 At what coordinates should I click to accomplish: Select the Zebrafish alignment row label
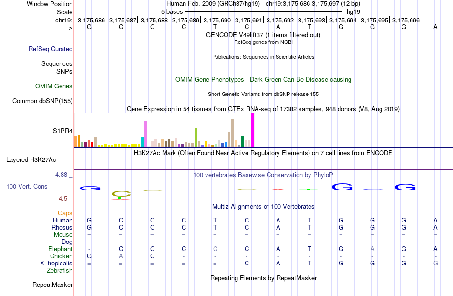(x=60, y=270)
